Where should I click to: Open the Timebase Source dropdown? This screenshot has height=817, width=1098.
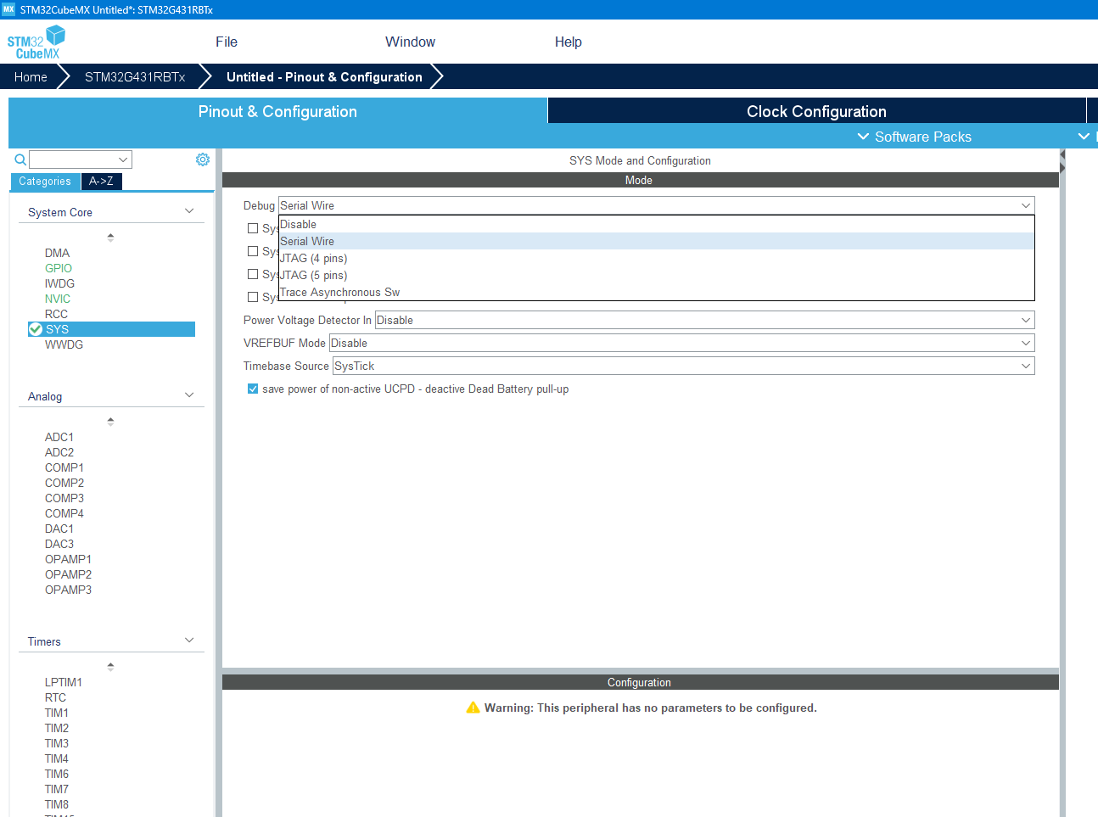click(683, 366)
